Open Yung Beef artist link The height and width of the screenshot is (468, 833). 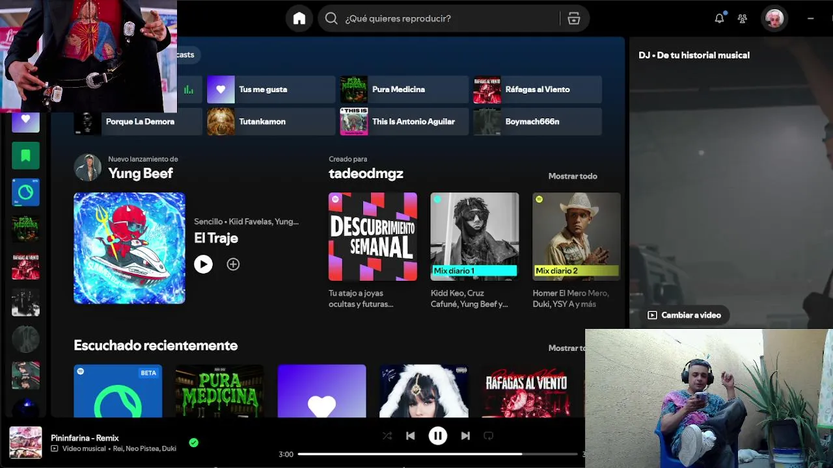point(141,174)
